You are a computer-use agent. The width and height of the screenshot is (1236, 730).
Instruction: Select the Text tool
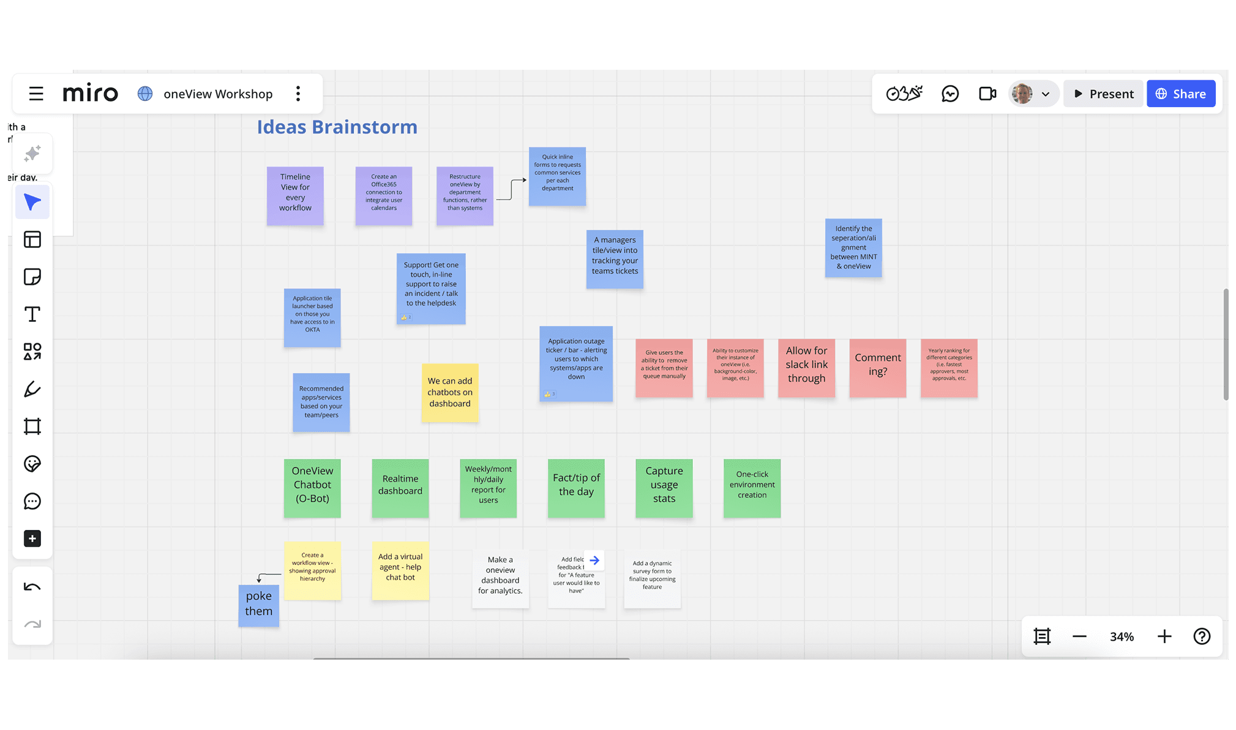[32, 314]
